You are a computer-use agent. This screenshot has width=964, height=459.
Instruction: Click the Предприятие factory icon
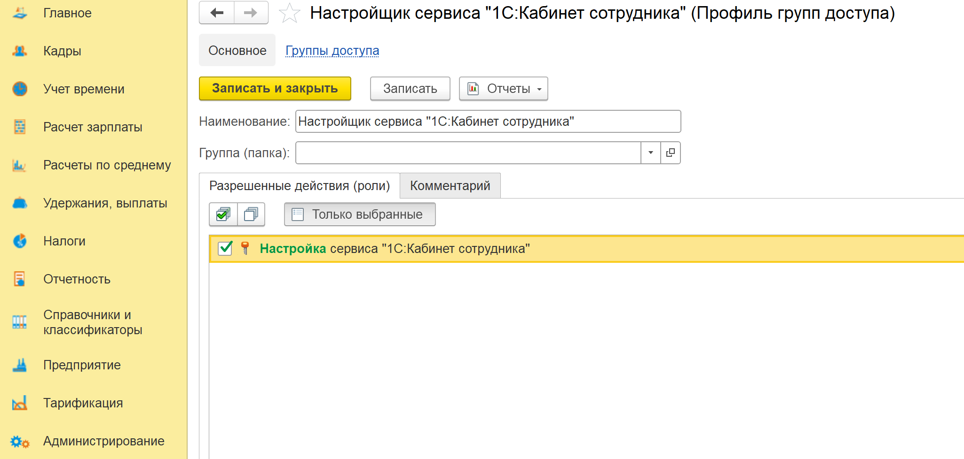pos(20,365)
